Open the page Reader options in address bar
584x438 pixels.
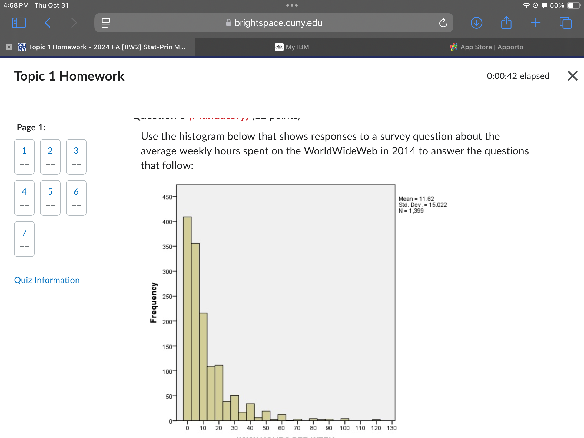tap(106, 23)
